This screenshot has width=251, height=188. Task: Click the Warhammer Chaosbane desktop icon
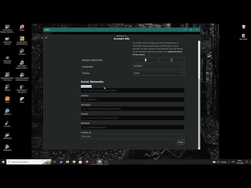(x=7, y=60)
